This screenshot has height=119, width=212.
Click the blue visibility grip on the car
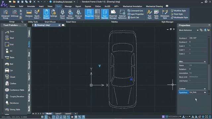click(x=131, y=80)
